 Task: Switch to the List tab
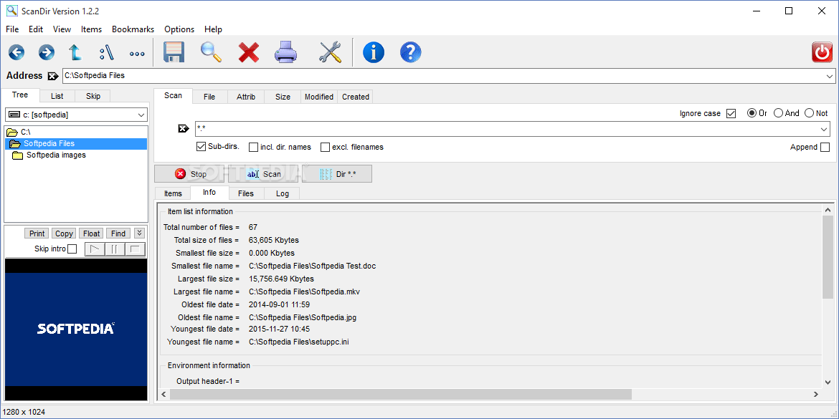(57, 96)
